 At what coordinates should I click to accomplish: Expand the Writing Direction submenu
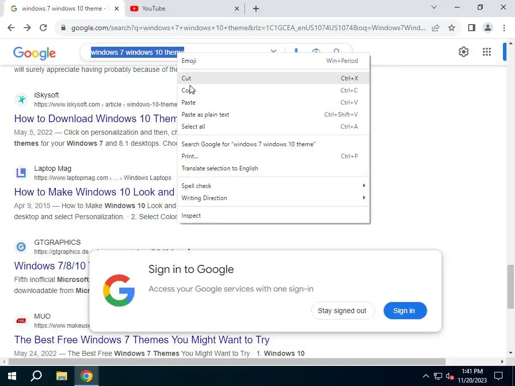point(273,198)
